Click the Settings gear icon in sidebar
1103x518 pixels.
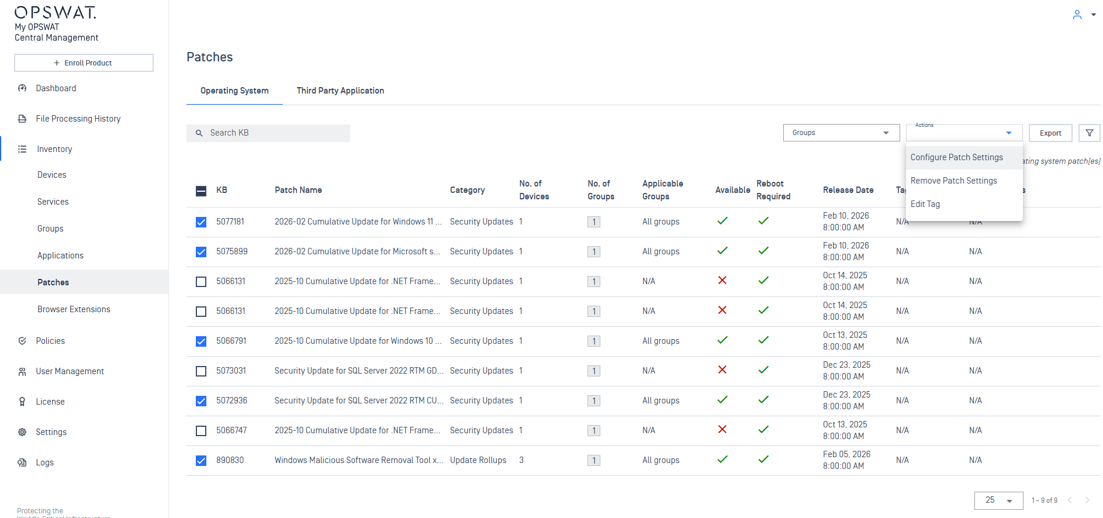[22, 432]
